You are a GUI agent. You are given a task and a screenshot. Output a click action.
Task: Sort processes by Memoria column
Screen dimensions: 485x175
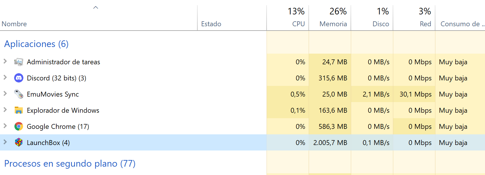(333, 24)
